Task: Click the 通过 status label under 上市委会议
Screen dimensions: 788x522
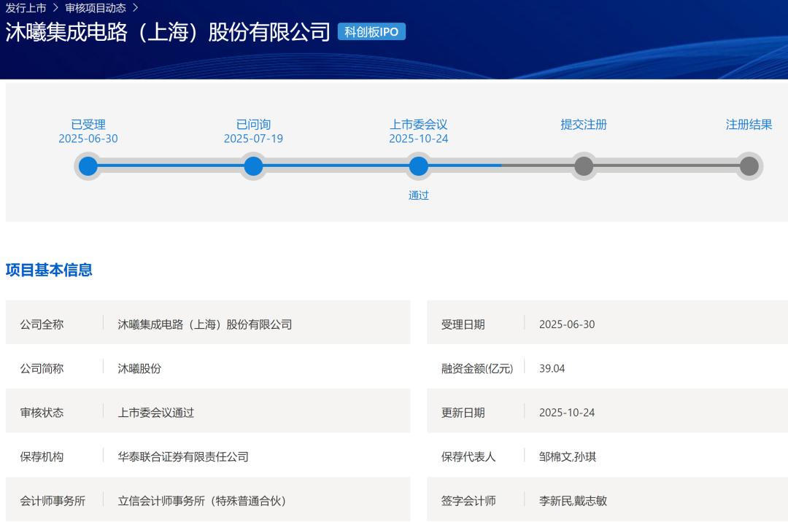Action: (418, 195)
